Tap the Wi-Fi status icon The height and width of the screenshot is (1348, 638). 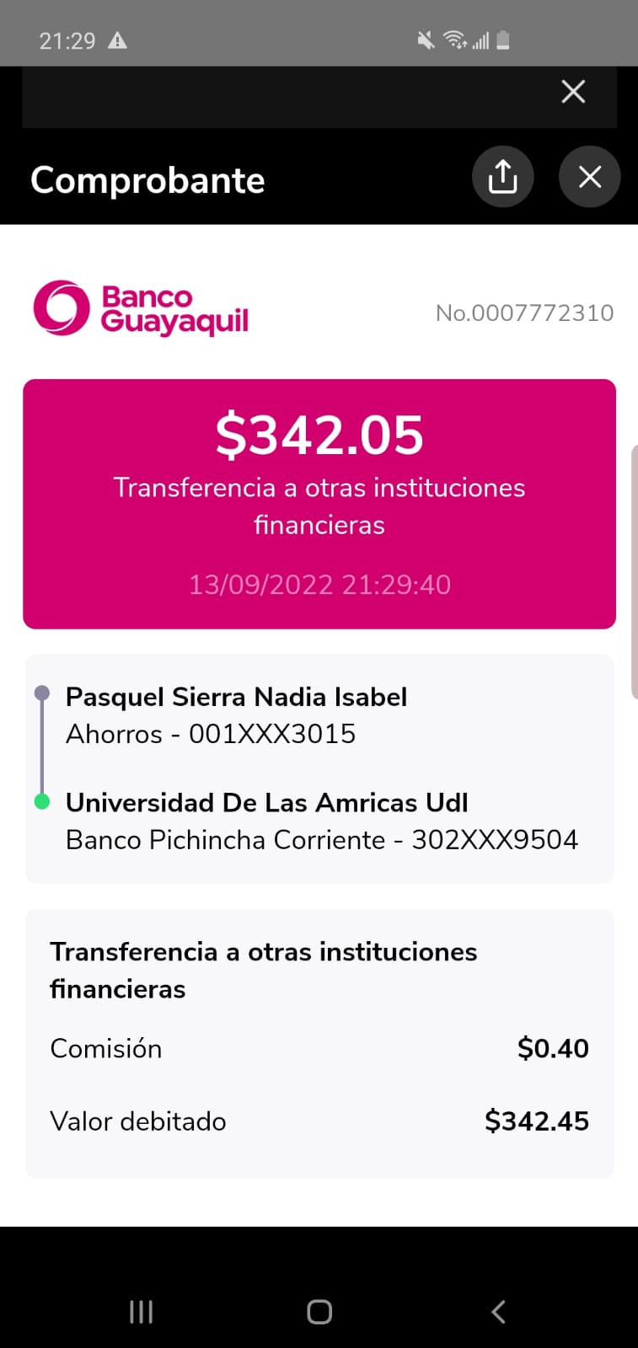[454, 40]
